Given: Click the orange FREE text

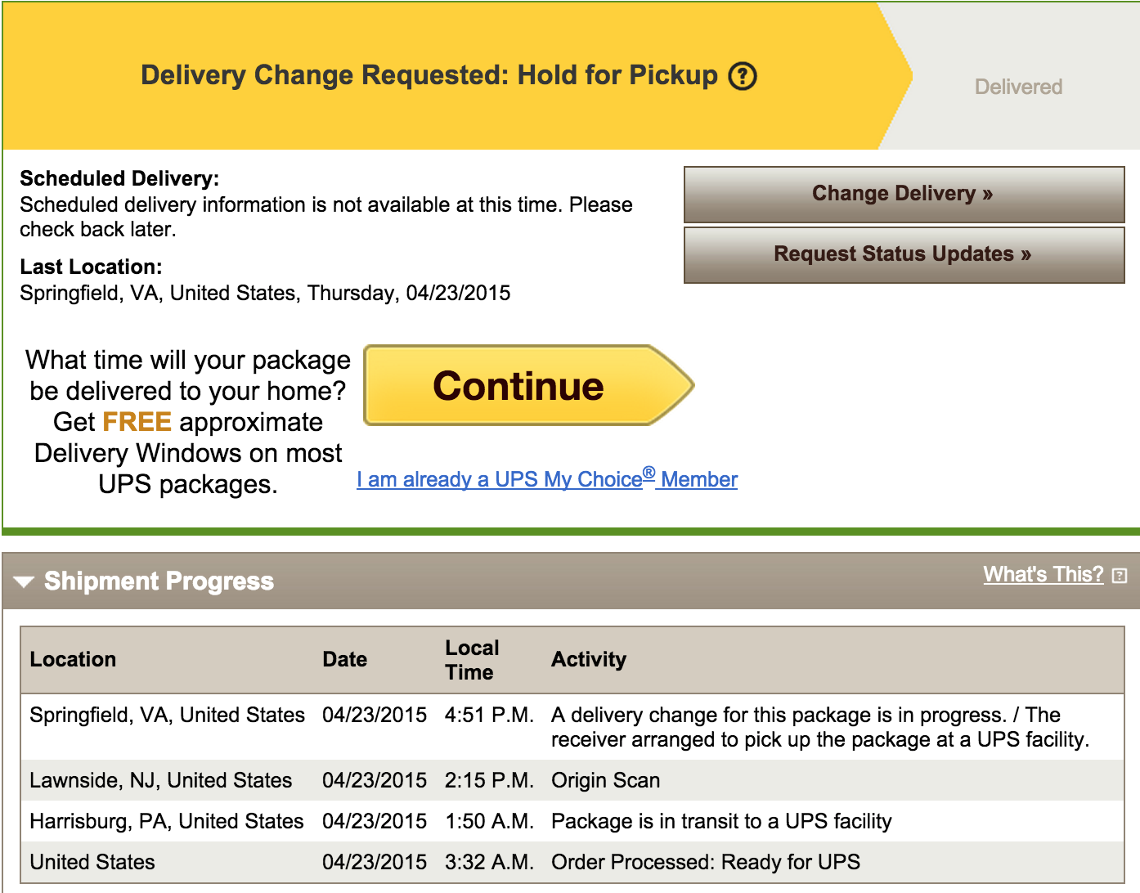Looking at the screenshot, I should 137,422.
